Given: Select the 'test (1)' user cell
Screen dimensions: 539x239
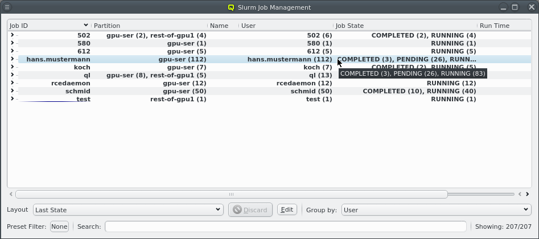Looking at the screenshot, I should [x=319, y=99].
